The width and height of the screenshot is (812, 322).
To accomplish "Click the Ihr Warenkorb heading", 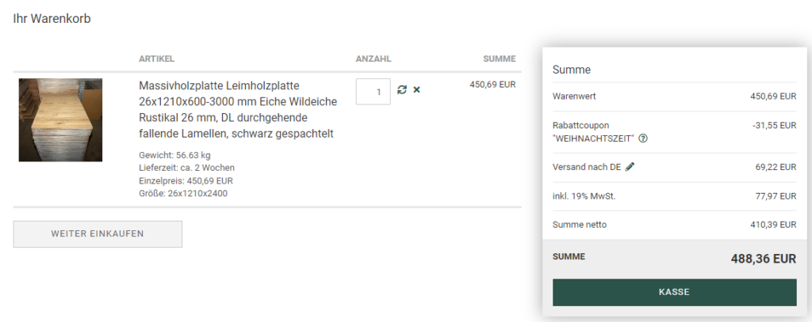I will (x=52, y=19).
